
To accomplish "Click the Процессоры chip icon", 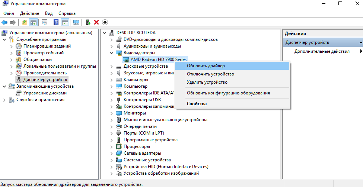I will (x=119, y=146).
